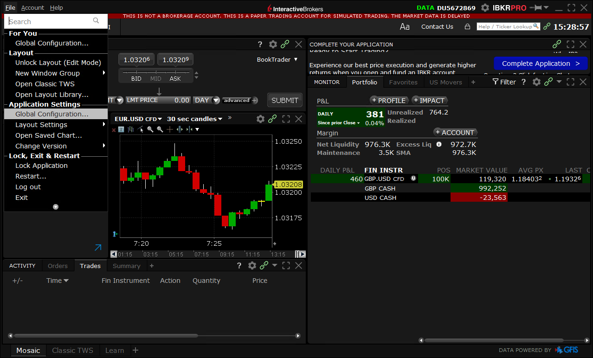593x358 pixels.
Task: Toggle the advanced order options plus
Action: point(254,100)
